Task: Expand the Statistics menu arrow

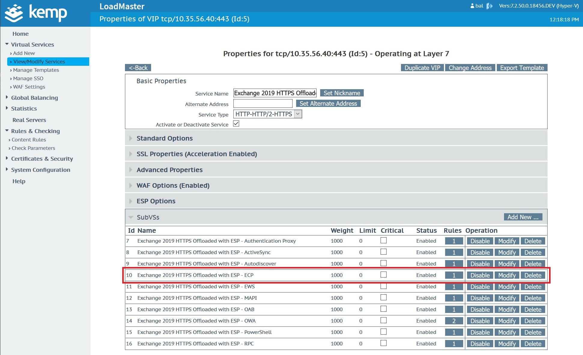Action: tap(7, 108)
